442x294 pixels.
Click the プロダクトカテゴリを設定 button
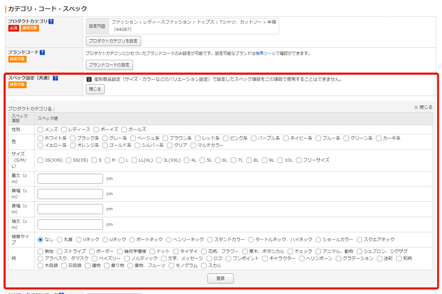[113, 41]
